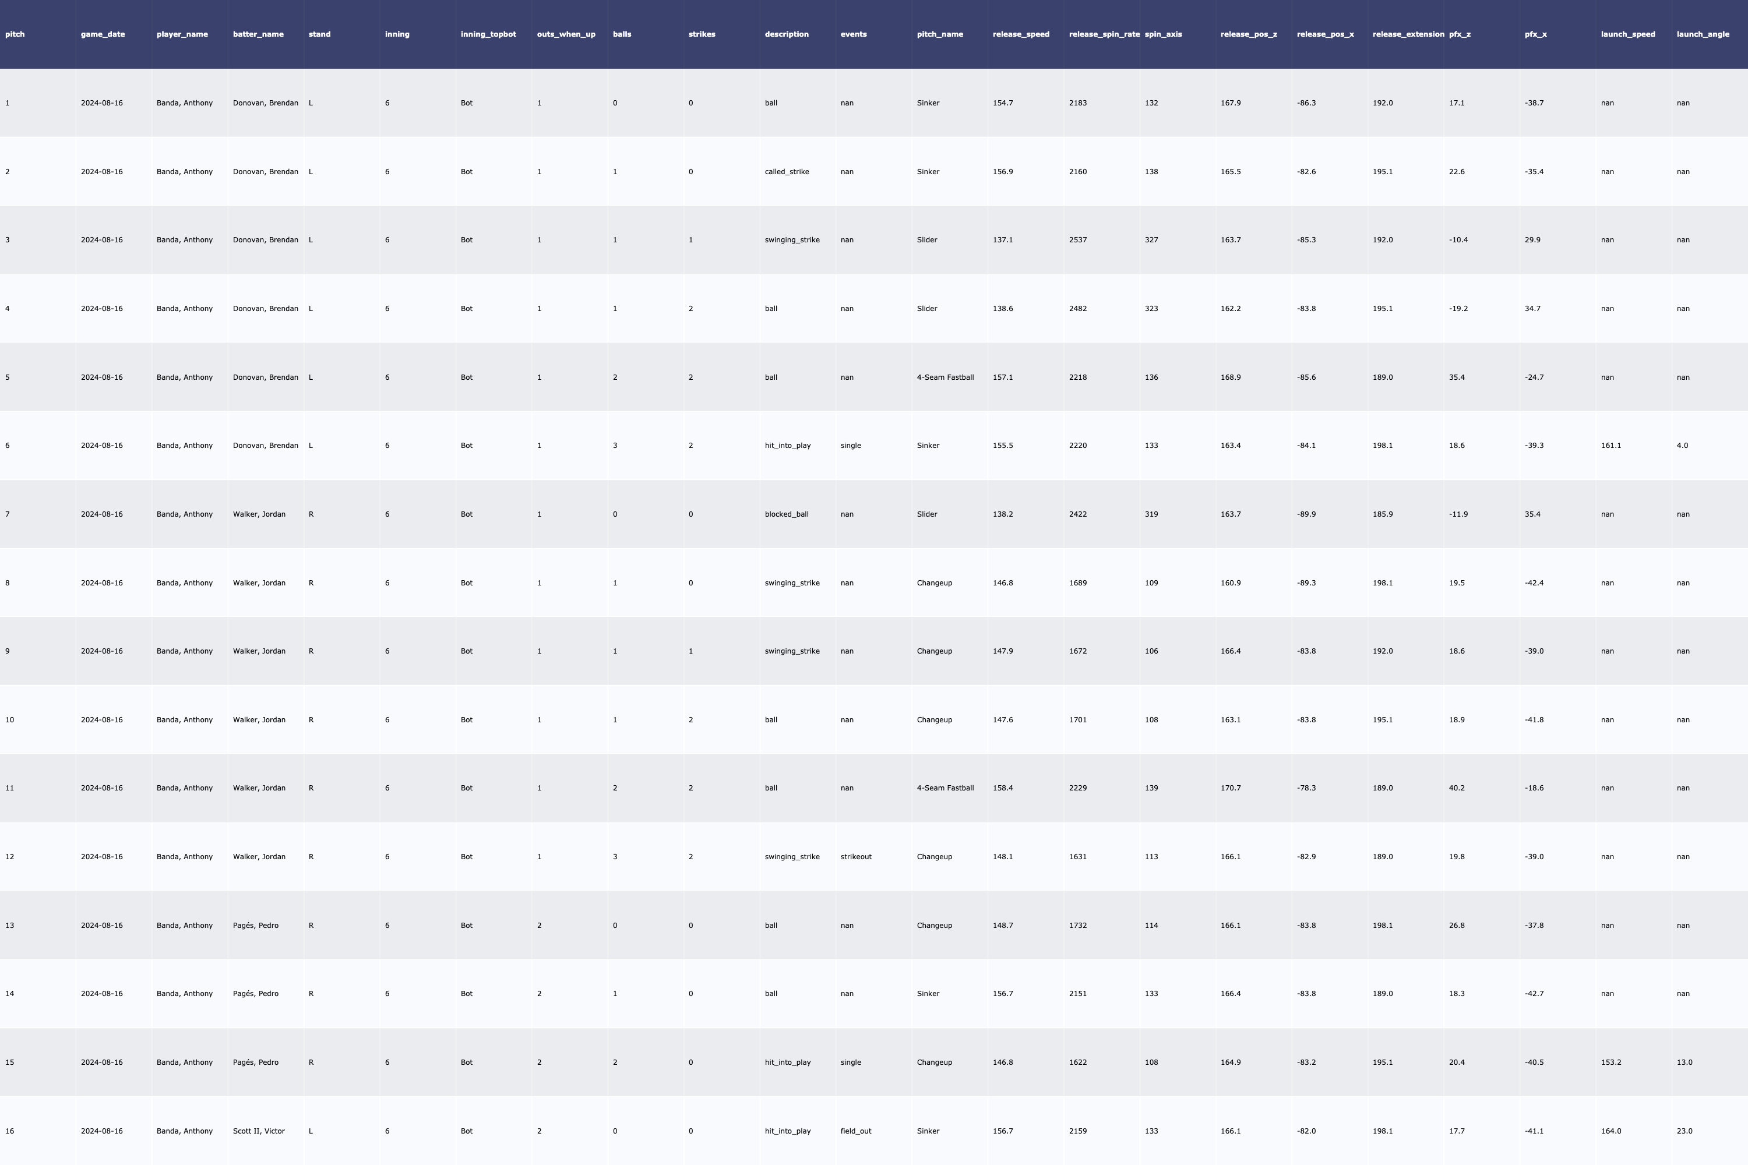The width and height of the screenshot is (1748, 1165).
Task: Click the release_speed column header
Action: click(x=1020, y=34)
